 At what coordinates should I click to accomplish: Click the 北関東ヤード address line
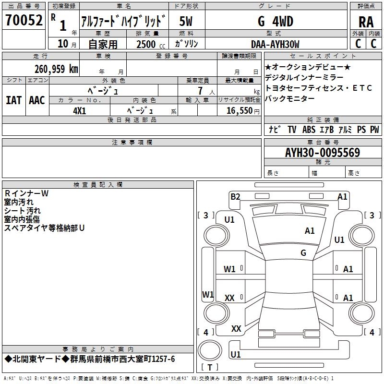point(90,359)
